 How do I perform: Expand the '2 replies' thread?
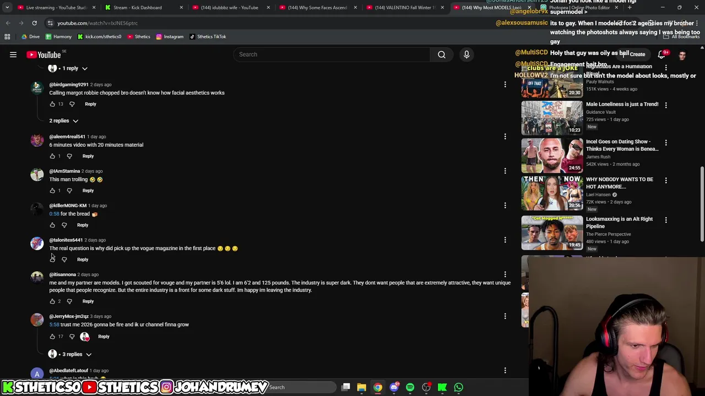[x=64, y=120]
